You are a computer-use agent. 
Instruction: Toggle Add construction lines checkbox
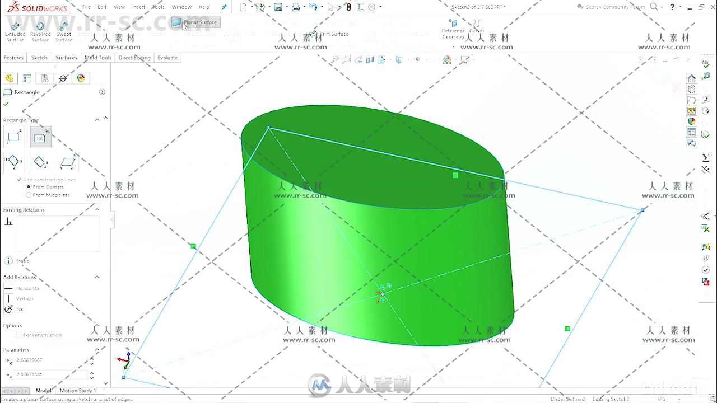tap(20, 180)
